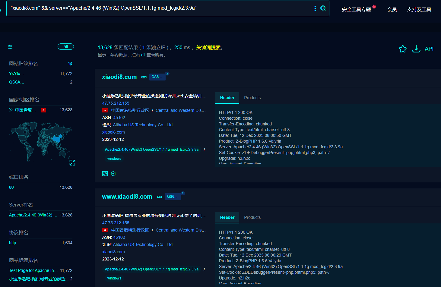Filter by the QS6A... fingerprint in the sidebar
This screenshot has height=287, width=441.
(x=16, y=82)
